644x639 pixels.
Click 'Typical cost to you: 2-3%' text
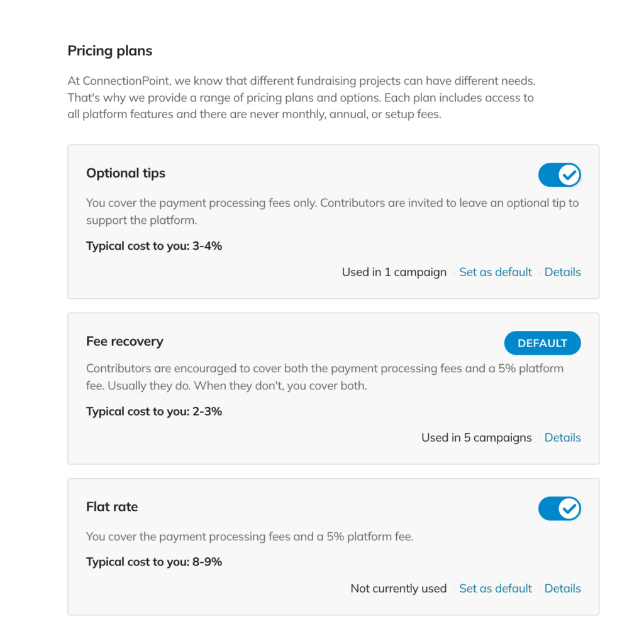pyautogui.click(x=154, y=411)
